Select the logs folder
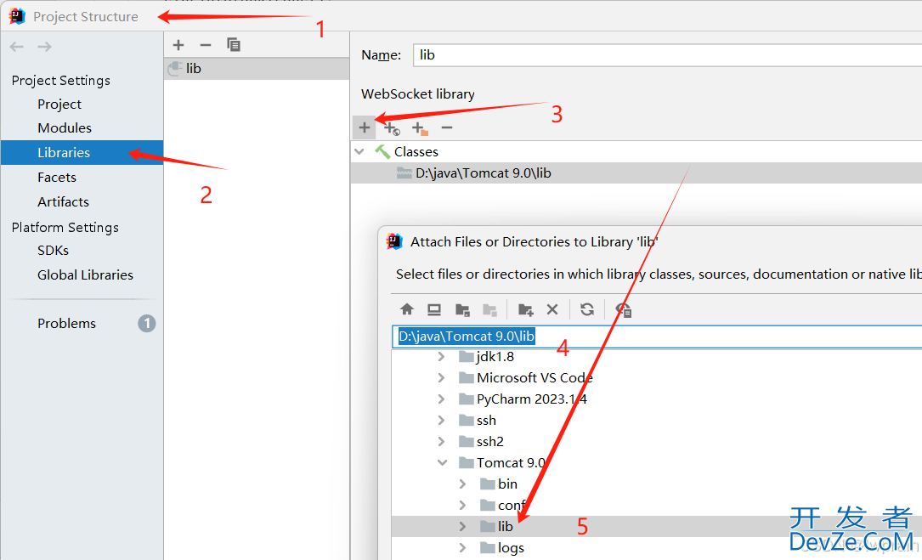Image resolution: width=922 pixels, height=560 pixels. [x=511, y=547]
